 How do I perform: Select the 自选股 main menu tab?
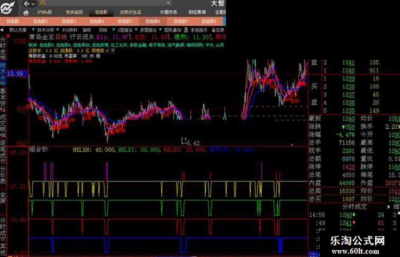(101, 12)
